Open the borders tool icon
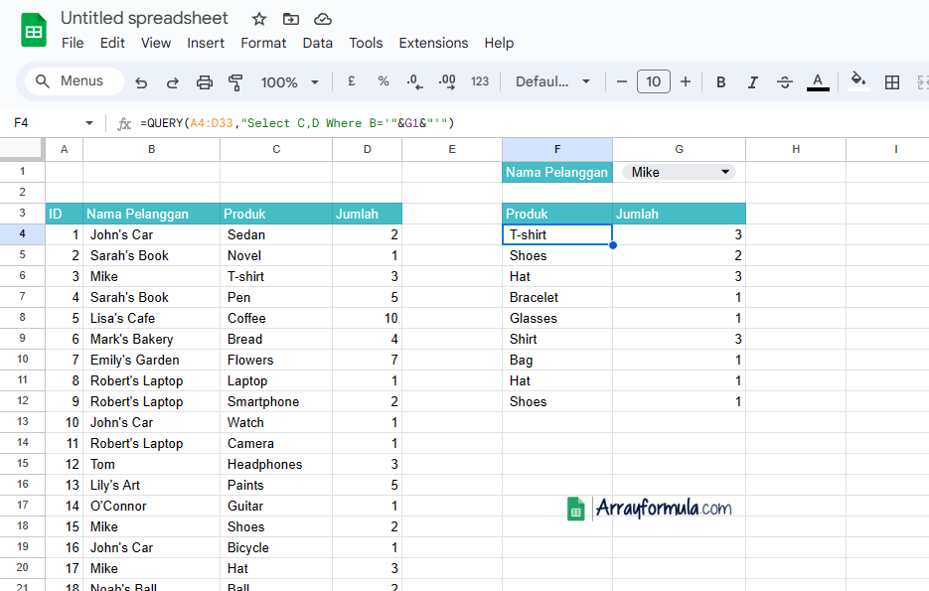Image resolution: width=929 pixels, height=591 pixels. coord(892,82)
